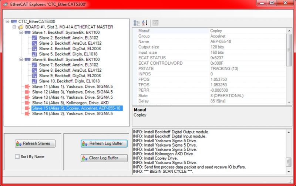This screenshot has width=296, height=186.
Task: Collapse the CTC_EtherCAT5300 root node
Action: coord(8,21)
